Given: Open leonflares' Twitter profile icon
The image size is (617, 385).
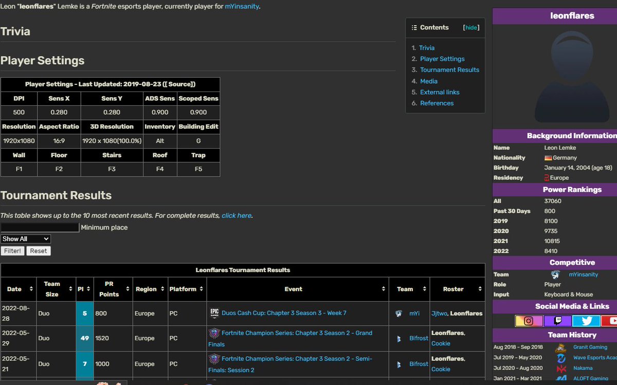Looking at the screenshot, I should pyautogui.click(x=586, y=321).
